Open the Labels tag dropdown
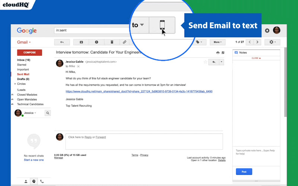The image size is (298, 186). click(x=199, y=42)
